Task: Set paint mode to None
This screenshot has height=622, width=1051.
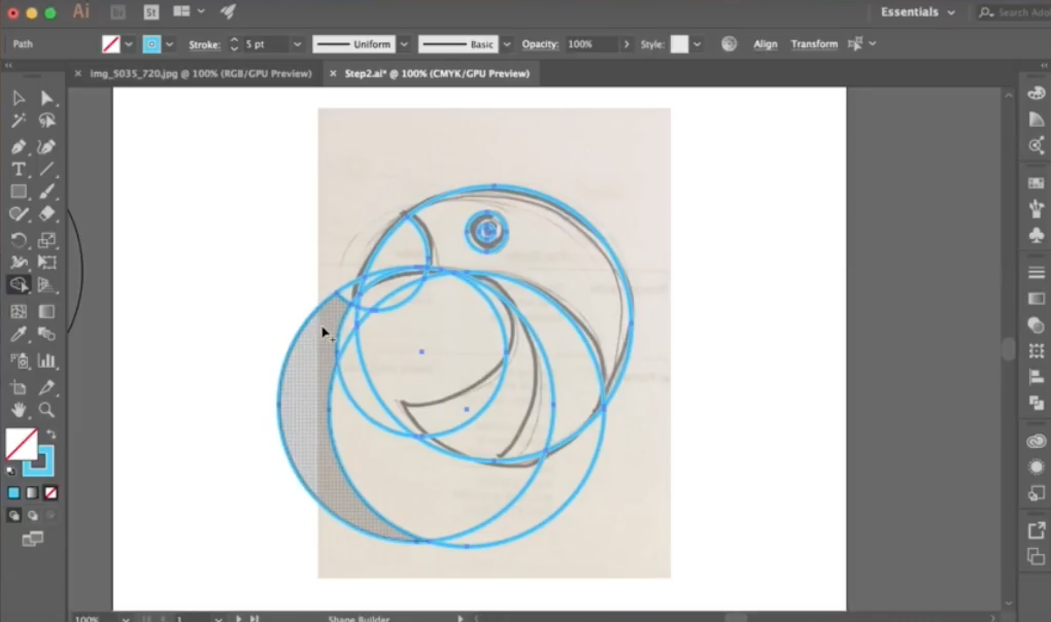Action: [x=50, y=493]
